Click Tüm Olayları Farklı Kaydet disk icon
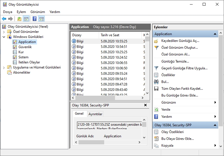 156,89
